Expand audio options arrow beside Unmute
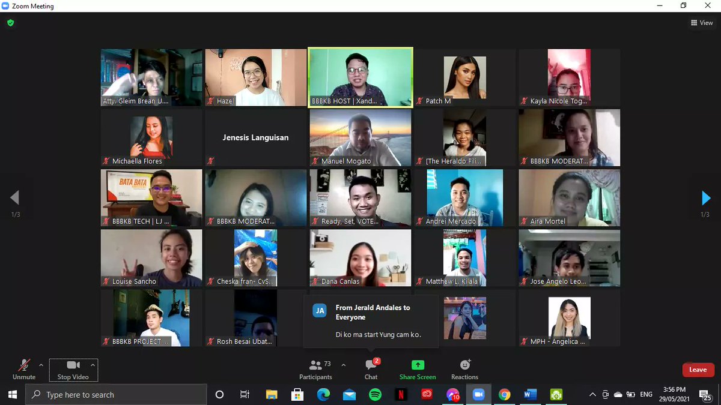Screen dimensions: 721x405 coord(41,364)
